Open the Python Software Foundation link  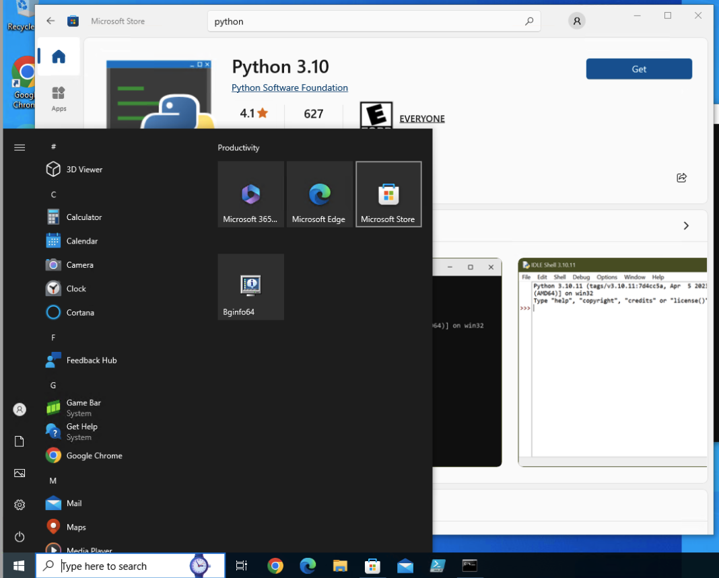(289, 87)
